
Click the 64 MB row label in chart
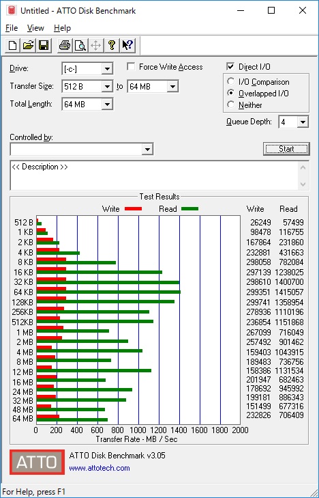point(22,419)
